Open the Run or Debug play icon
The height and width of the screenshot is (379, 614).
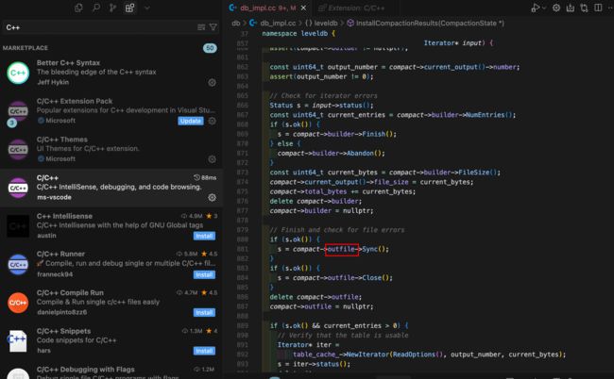coord(535,8)
